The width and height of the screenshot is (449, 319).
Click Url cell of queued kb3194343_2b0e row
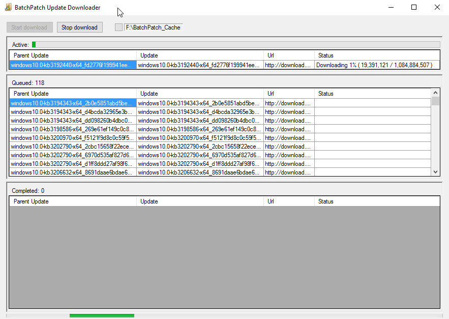pos(289,103)
